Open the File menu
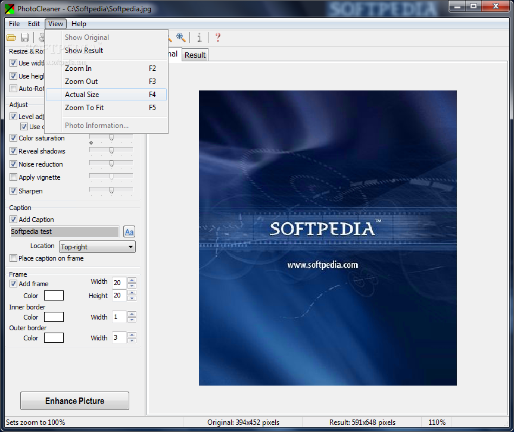This screenshot has width=514, height=432. (x=14, y=24)
